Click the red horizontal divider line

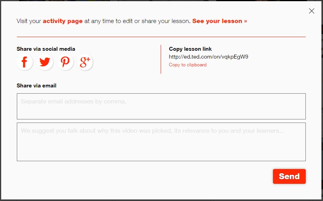tap(161, 37)
